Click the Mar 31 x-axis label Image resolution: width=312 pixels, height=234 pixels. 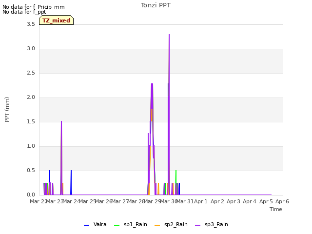coord(185,201)
